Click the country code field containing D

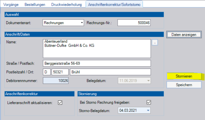click(x=46, y=72)
